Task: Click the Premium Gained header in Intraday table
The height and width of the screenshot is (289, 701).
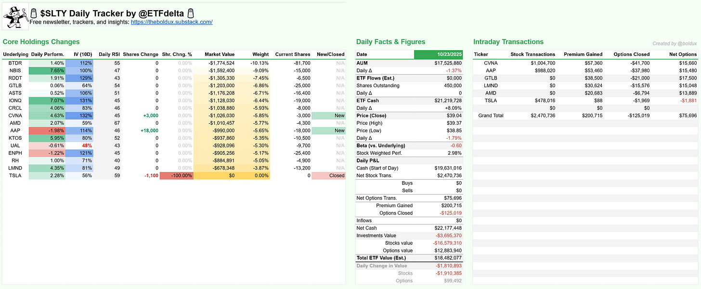Action: click(x=583, y=54)
